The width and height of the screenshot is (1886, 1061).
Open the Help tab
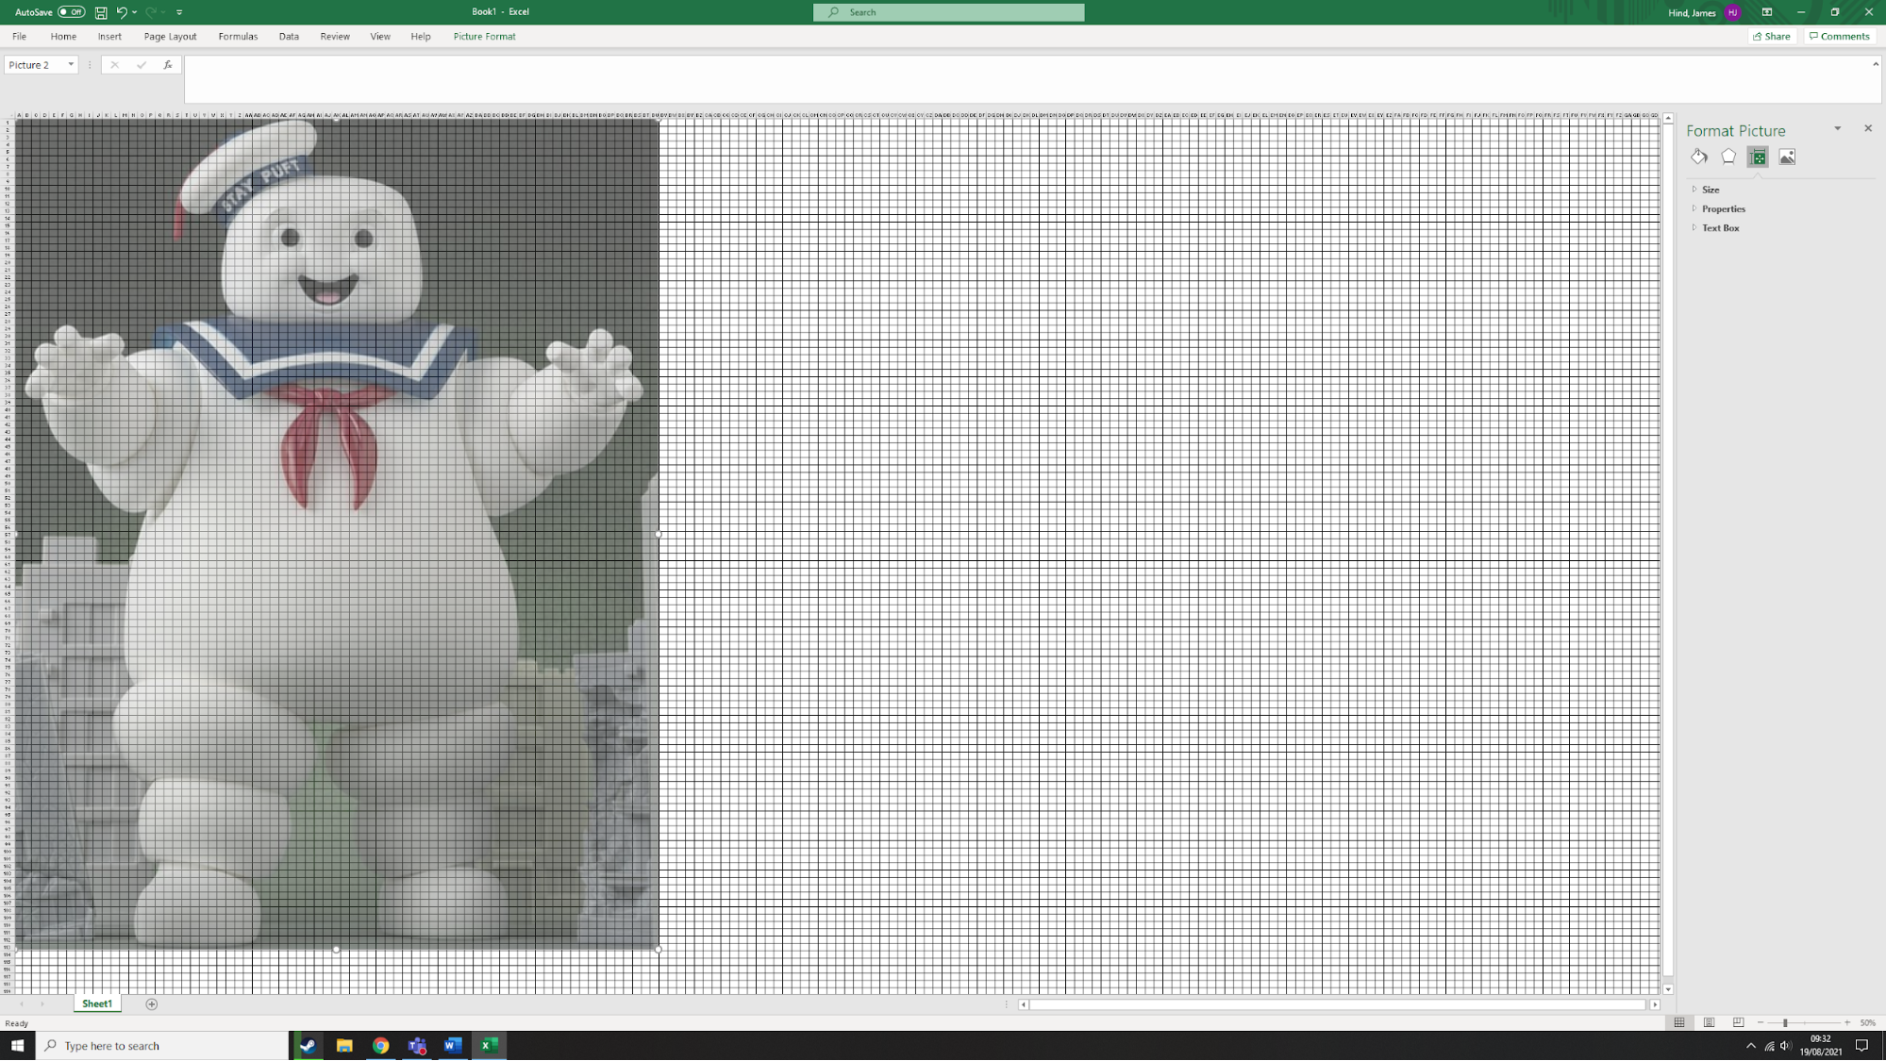[x=421, y=36]
